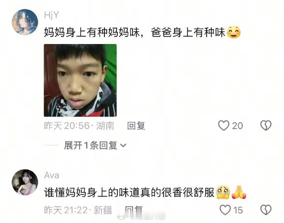The height and width of the screenshot is (223, 284).
Task: Open HjY's profile avatar
Action: (25, 22)
